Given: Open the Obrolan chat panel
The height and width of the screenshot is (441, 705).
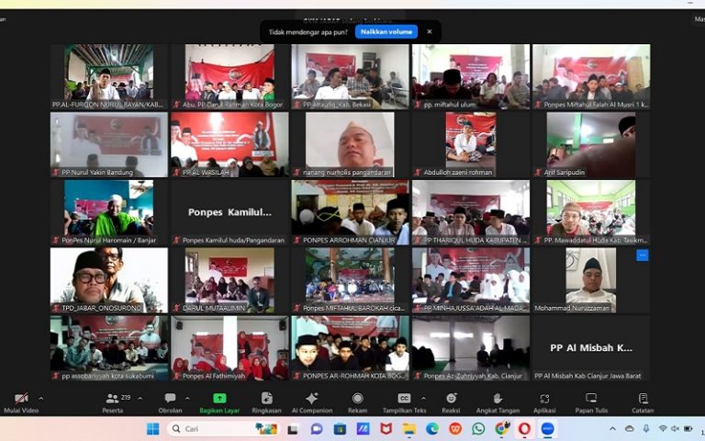Looking at the screenshot, I should [170, 401].
